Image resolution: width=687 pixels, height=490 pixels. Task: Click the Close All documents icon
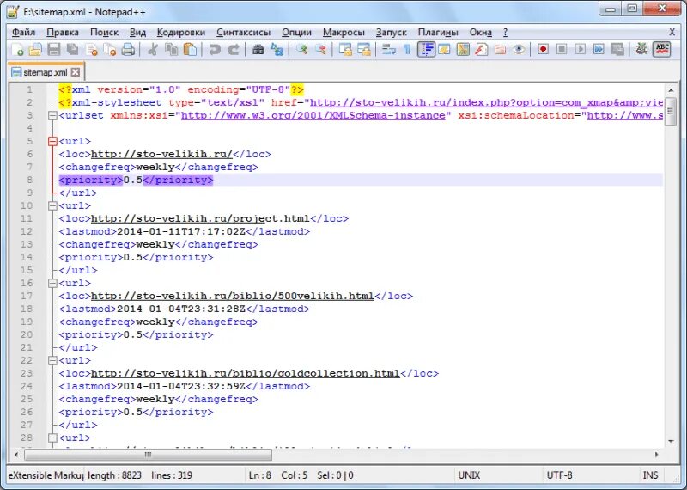point(110,49)
